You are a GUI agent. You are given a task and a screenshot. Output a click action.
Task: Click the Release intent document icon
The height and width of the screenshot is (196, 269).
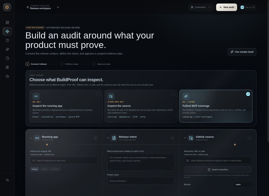coord(114,138)
